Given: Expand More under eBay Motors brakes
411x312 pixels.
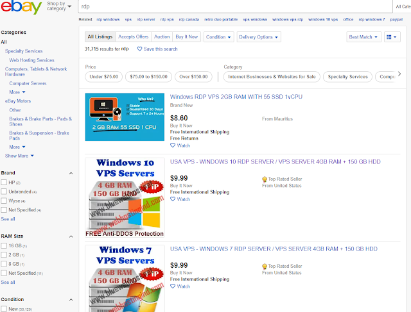Looking at the screenshot, I should tap(17, 147).
